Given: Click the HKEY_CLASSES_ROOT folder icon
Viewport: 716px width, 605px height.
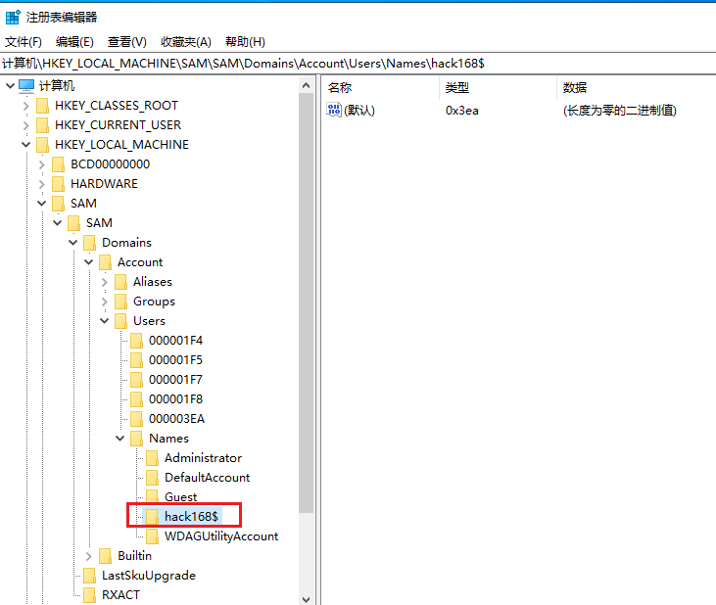Looking at the screenshot, I should click(x=42, y=106).
